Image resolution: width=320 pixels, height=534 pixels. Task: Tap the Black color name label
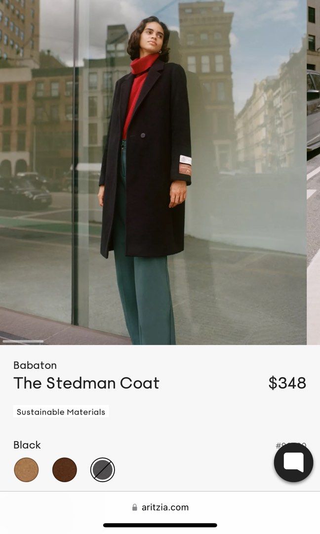point(27,445)
